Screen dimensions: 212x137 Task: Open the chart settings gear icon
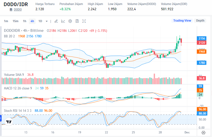pos(70,21)
